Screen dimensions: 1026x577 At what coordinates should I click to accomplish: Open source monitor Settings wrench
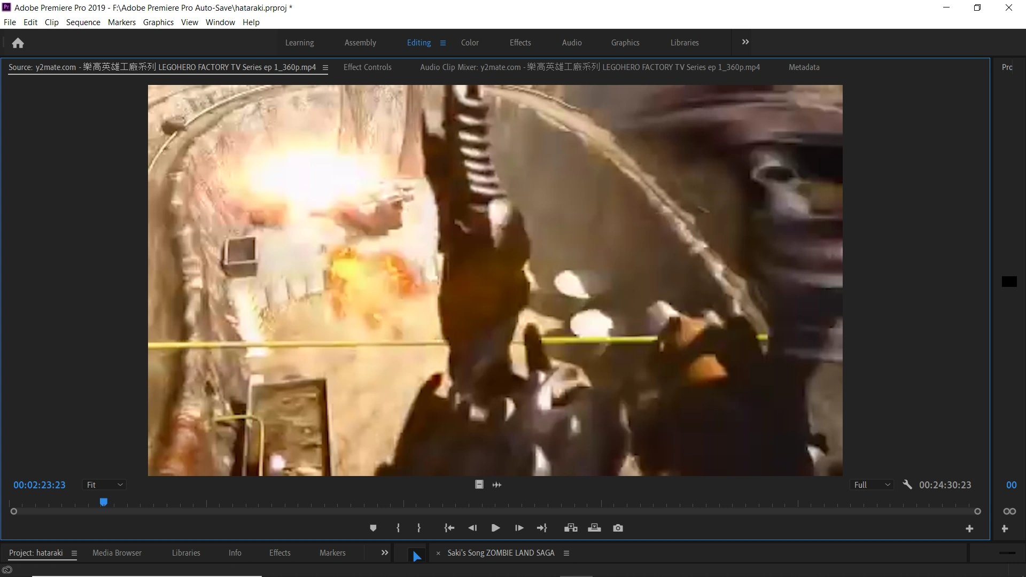tap(907, 485)
